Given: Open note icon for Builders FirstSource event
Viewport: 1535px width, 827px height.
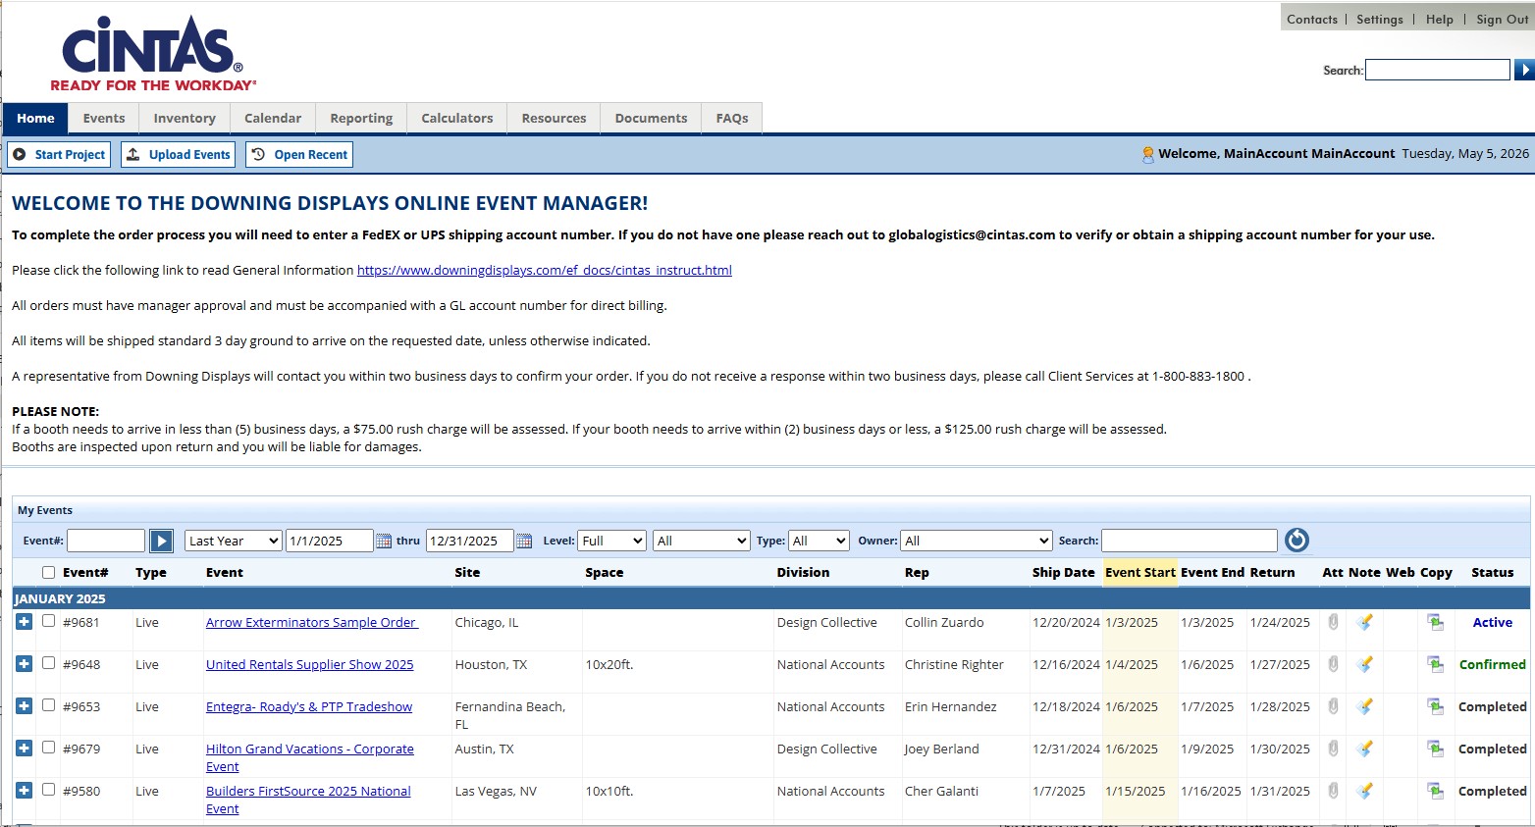Looking at the screenshot, I should [1364, 791].
